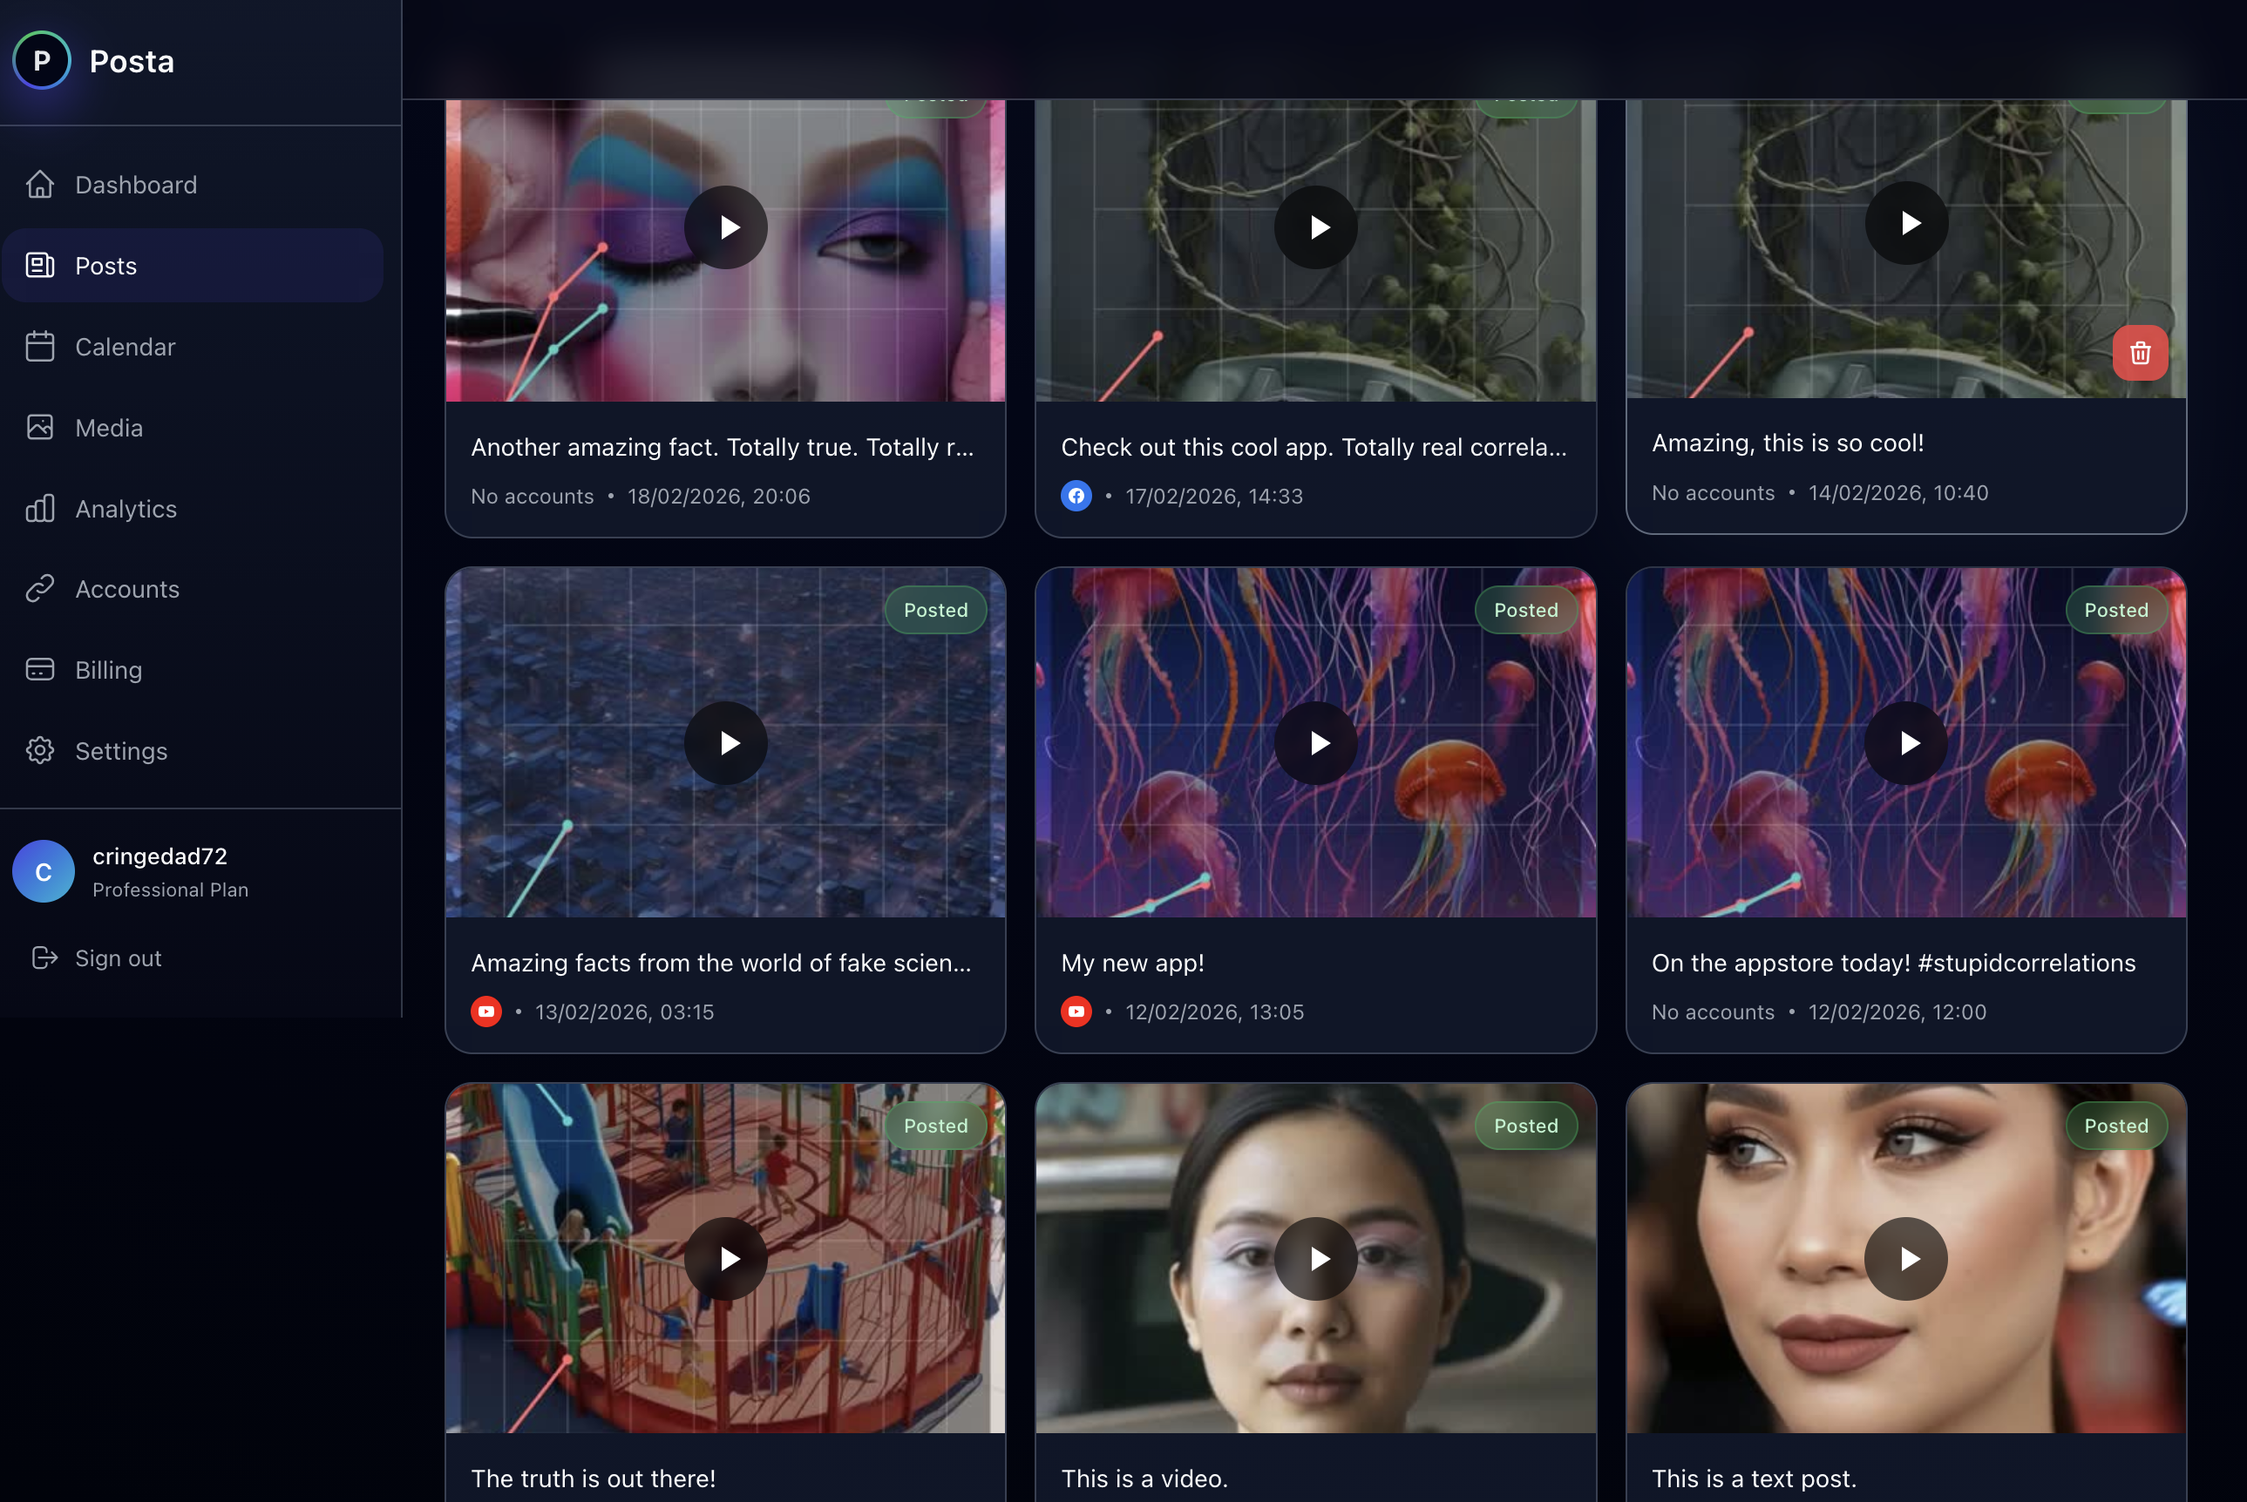Click date '17/02/2026, 14:33'
2247x1502 pixels.
[x=1214, y=497]
